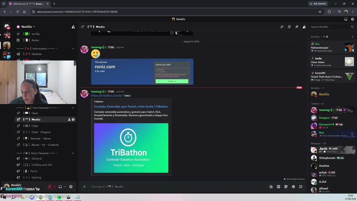The height and width of the screenshot is (201, 357).
Task: Click the Search RoniiiZz field
Action: click(x=332, y=27)
